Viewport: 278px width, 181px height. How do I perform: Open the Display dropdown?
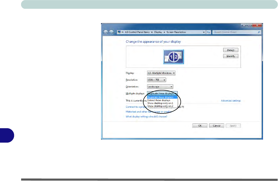161,73
